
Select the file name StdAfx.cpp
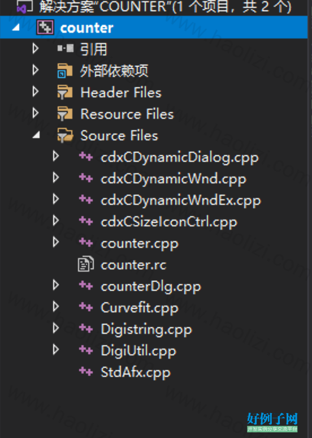[x=136, y=372]
